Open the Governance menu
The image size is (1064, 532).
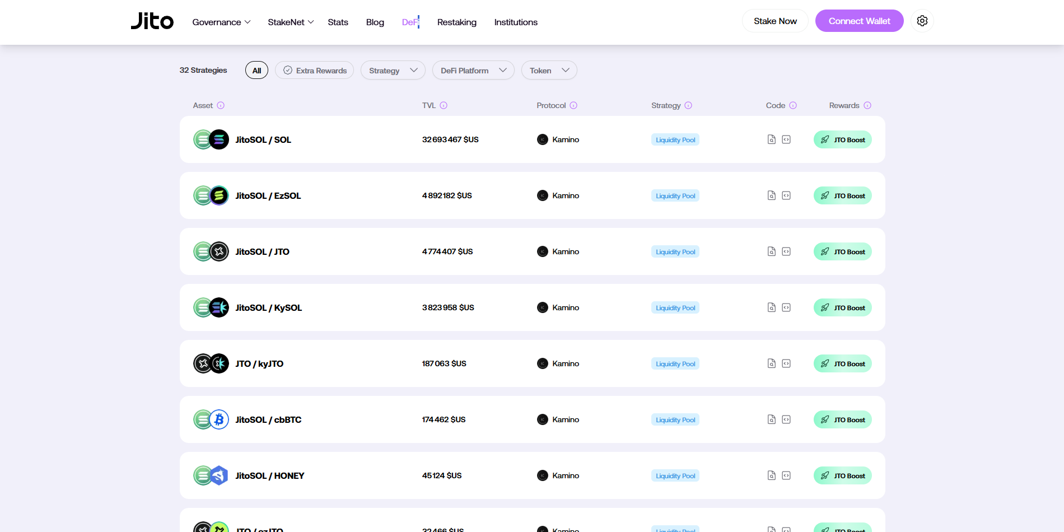pyautogui.click(x=221, y=22)
